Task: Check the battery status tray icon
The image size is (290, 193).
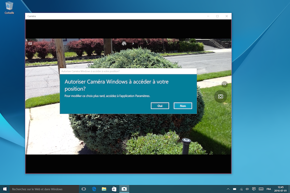Action: pos(234,189)
